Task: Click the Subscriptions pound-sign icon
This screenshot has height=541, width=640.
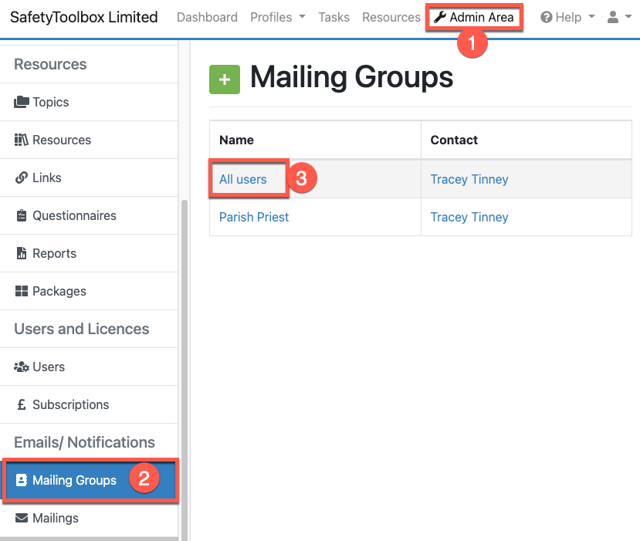Action: pyautogui.click(x=22, y=404)
